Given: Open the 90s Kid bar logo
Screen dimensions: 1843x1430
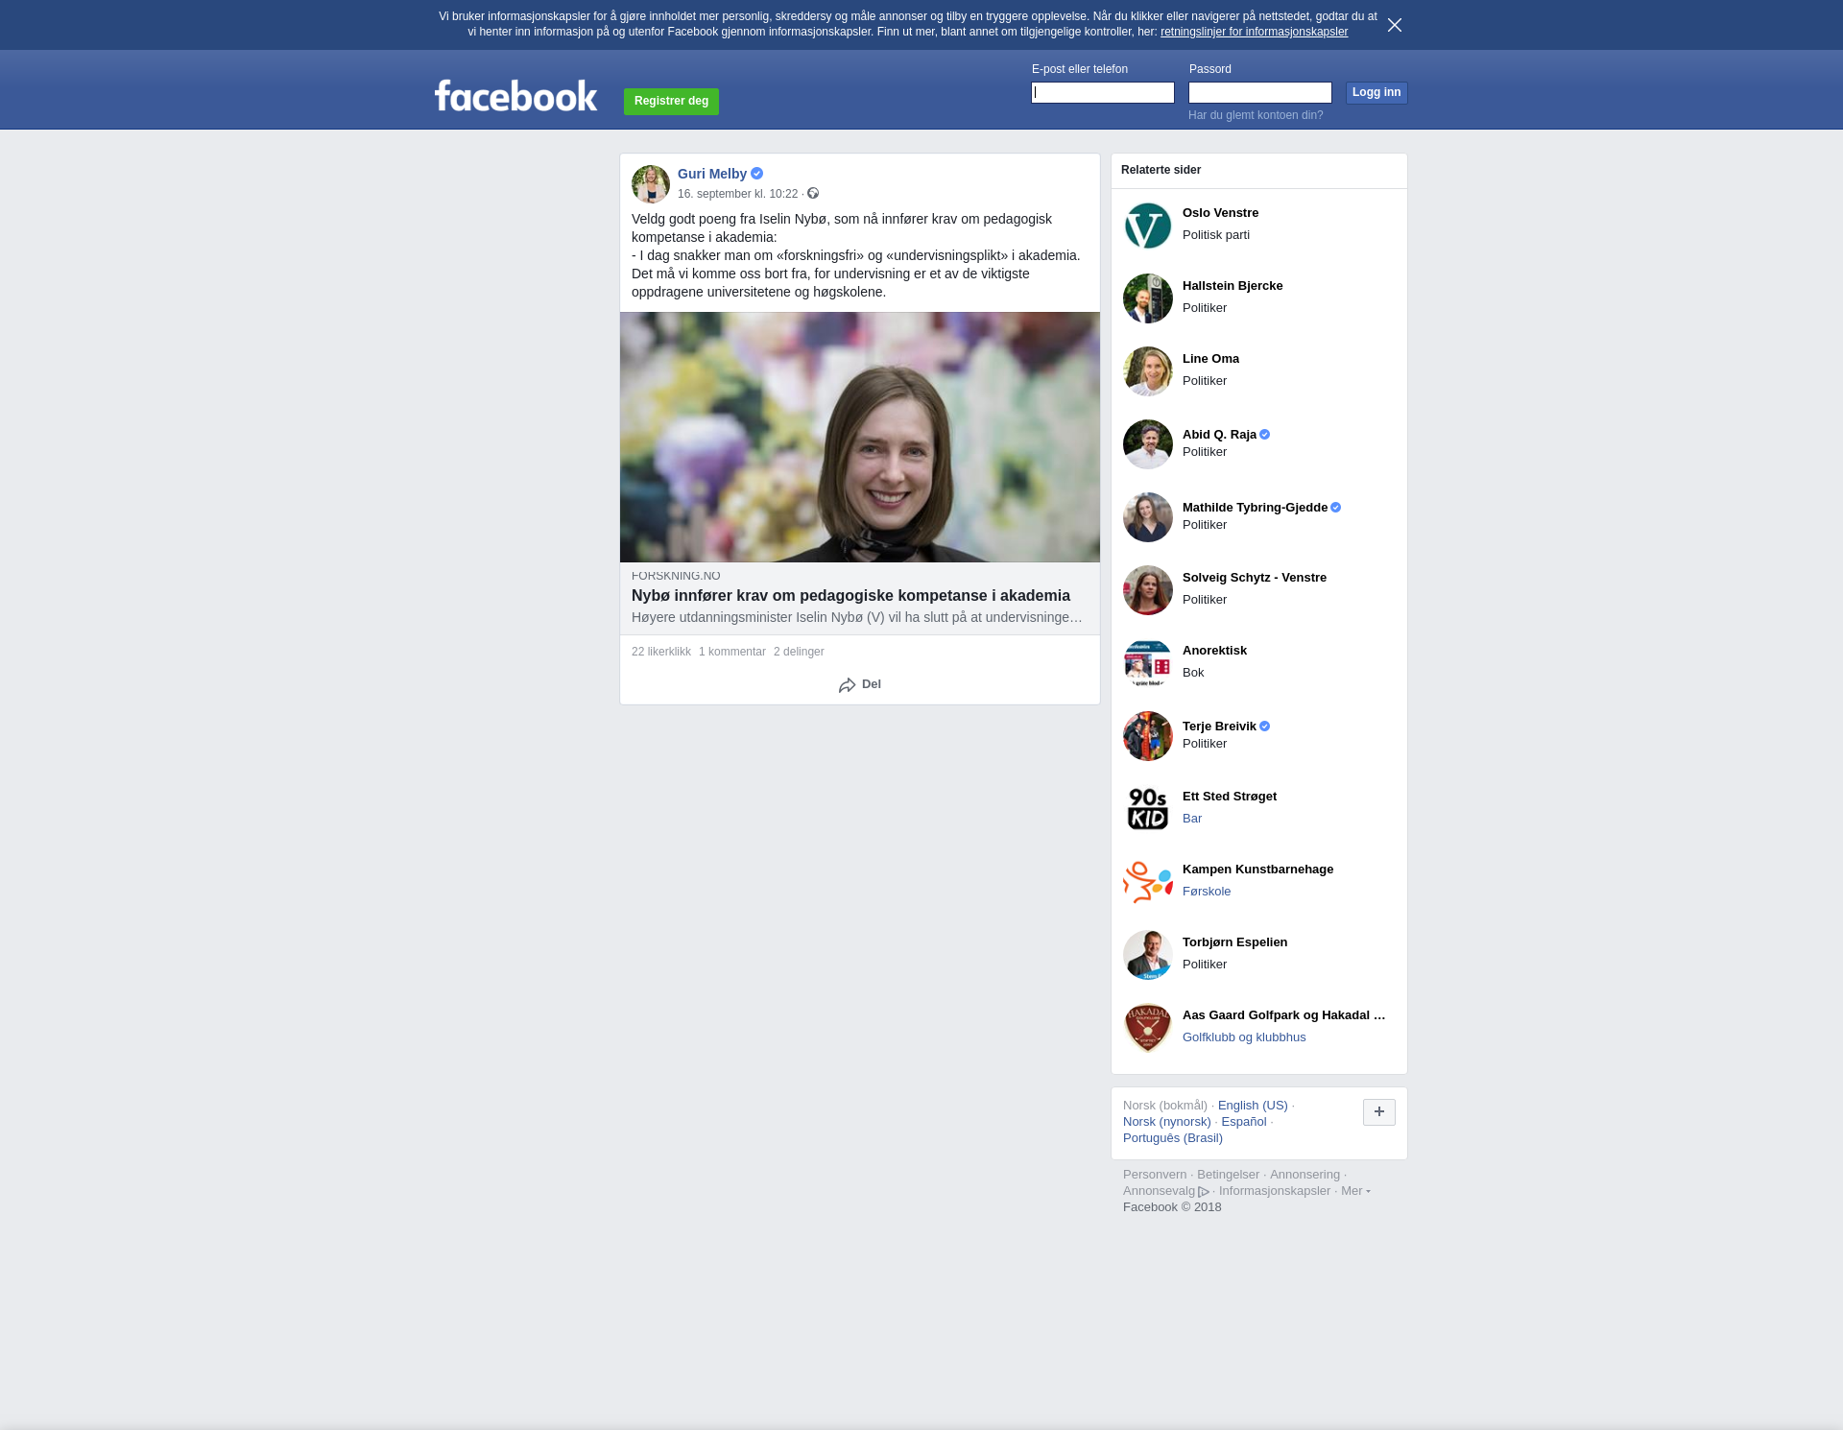Looking at the screenshot, I should click(1147, 809).
